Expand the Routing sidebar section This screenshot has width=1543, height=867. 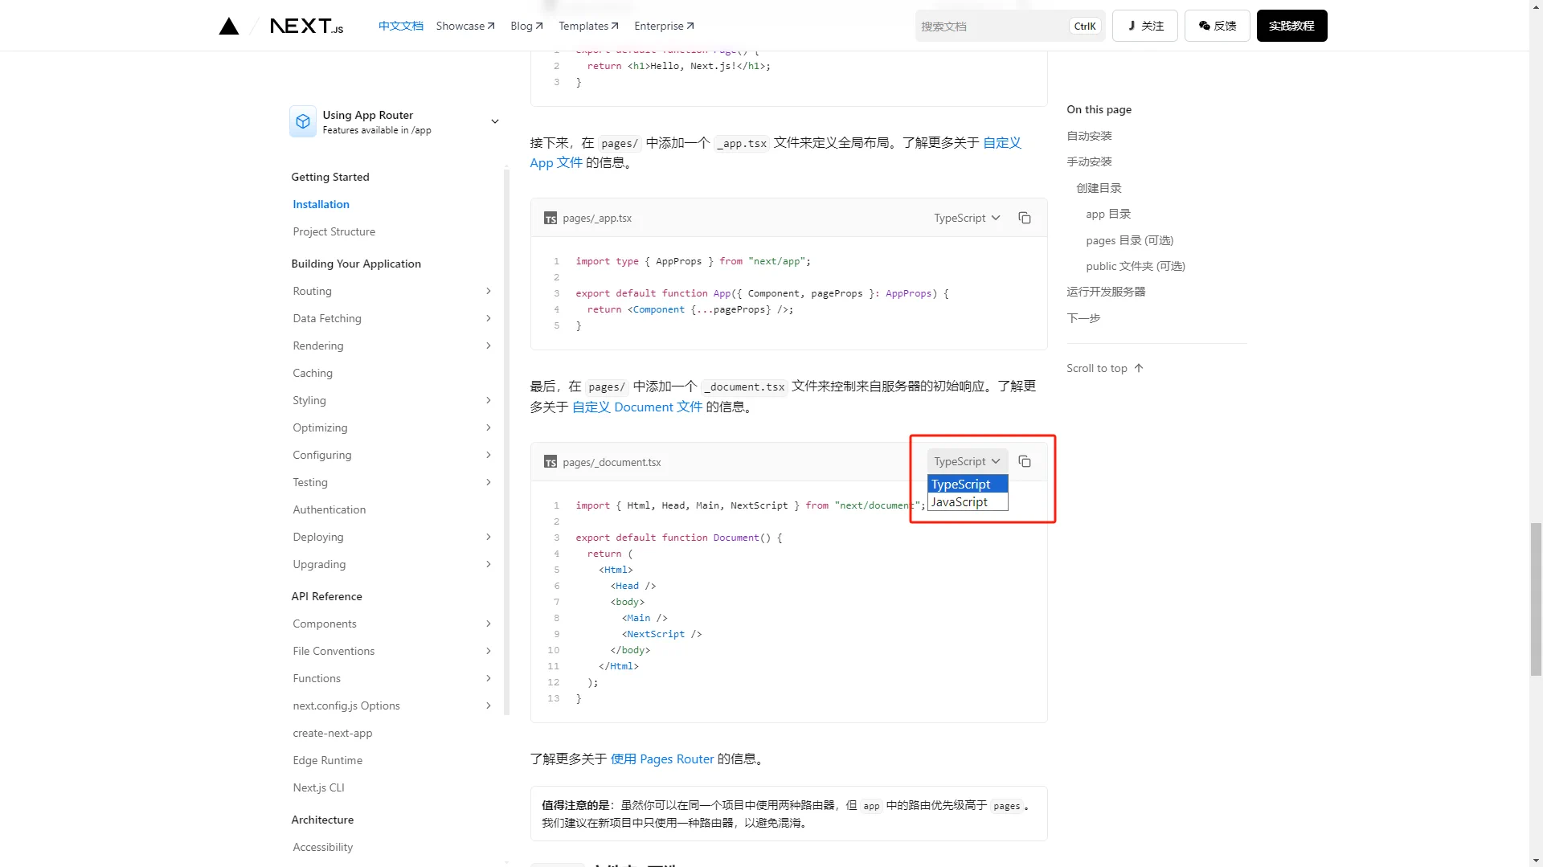(x=488, y=291)
